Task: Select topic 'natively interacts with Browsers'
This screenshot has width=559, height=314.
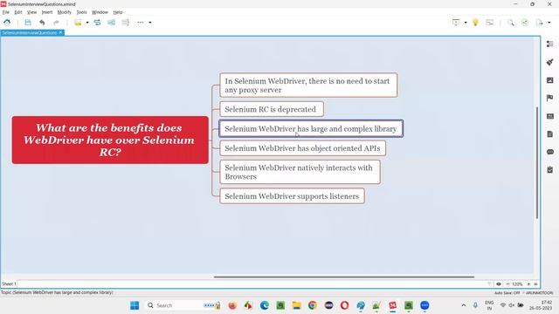Action: 300,173
